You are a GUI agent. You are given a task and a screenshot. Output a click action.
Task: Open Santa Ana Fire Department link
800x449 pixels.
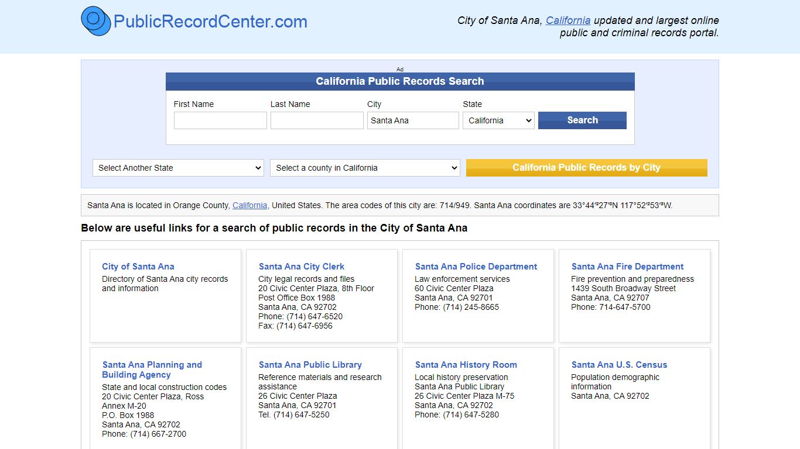point(627,267)
